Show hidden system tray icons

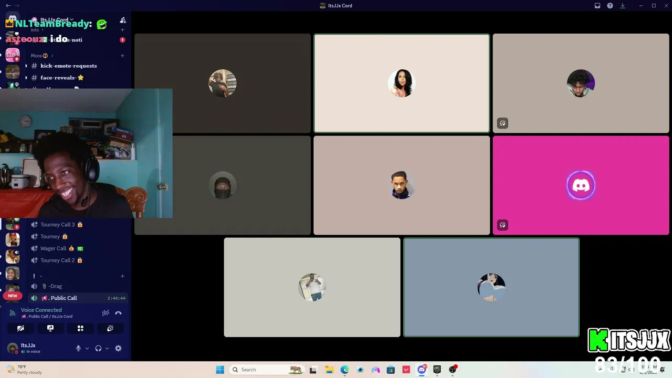tap(600, 370)
